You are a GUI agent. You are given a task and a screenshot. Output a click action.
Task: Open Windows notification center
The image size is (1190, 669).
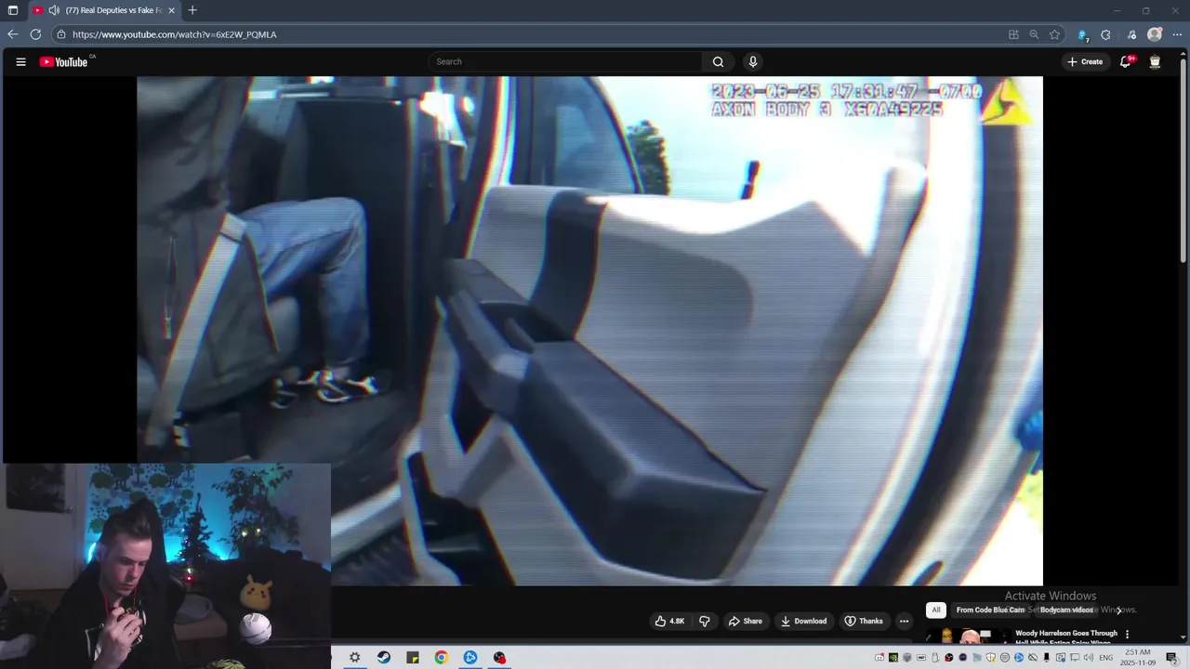[x=1171, y=658]
